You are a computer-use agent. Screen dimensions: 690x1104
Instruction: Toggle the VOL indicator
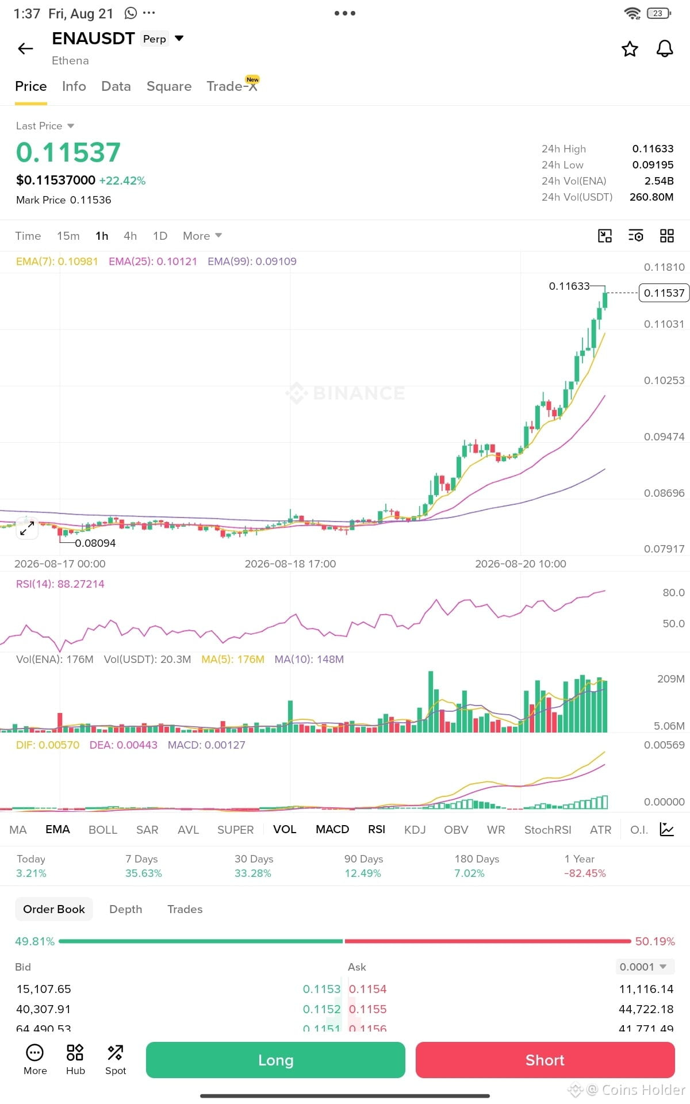pyautogui.click(x=285, y=829)
